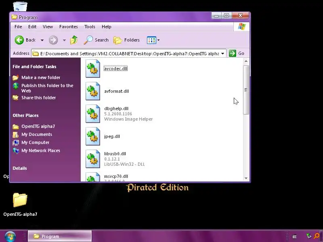Click the green Back arrow icon
323x242 pixels.
19,40
